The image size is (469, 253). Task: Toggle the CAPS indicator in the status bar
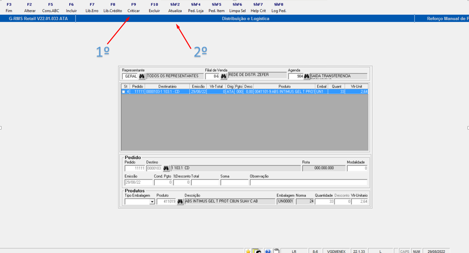[404, 251]
